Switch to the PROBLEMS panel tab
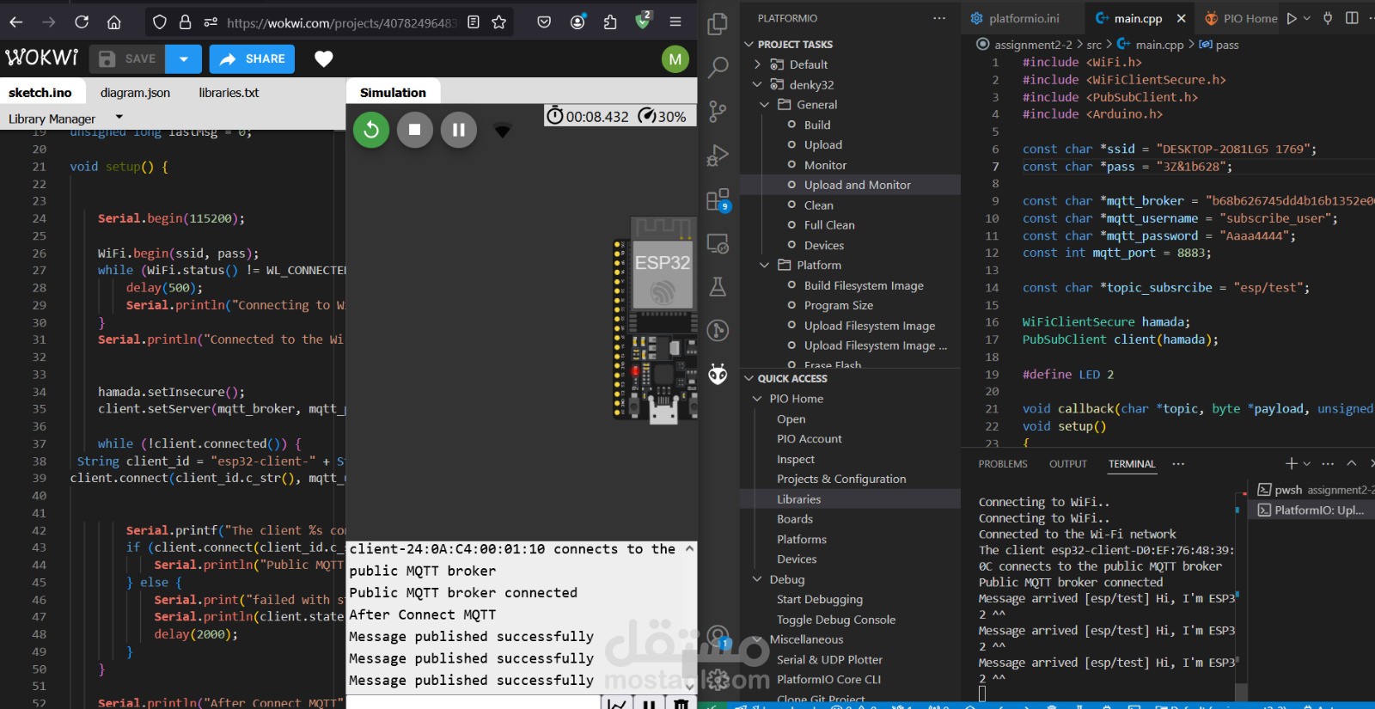The height and width of the screenshot is (709, 1375). click(1003, 464)
